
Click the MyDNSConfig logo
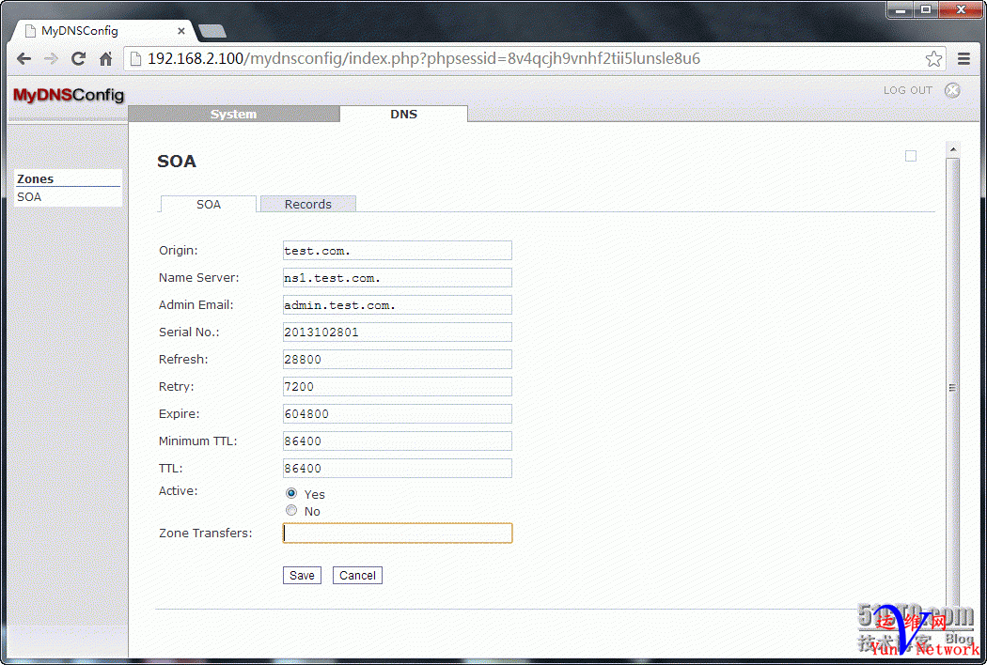point(68,95)
